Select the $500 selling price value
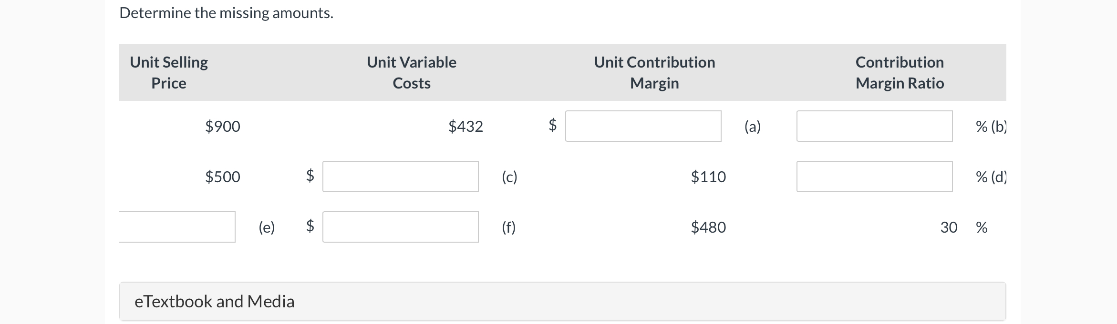This screenshot has width=1117, height=324. [x=223, y=177]
